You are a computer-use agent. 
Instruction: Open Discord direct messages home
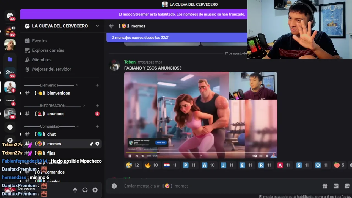point(10,15)
